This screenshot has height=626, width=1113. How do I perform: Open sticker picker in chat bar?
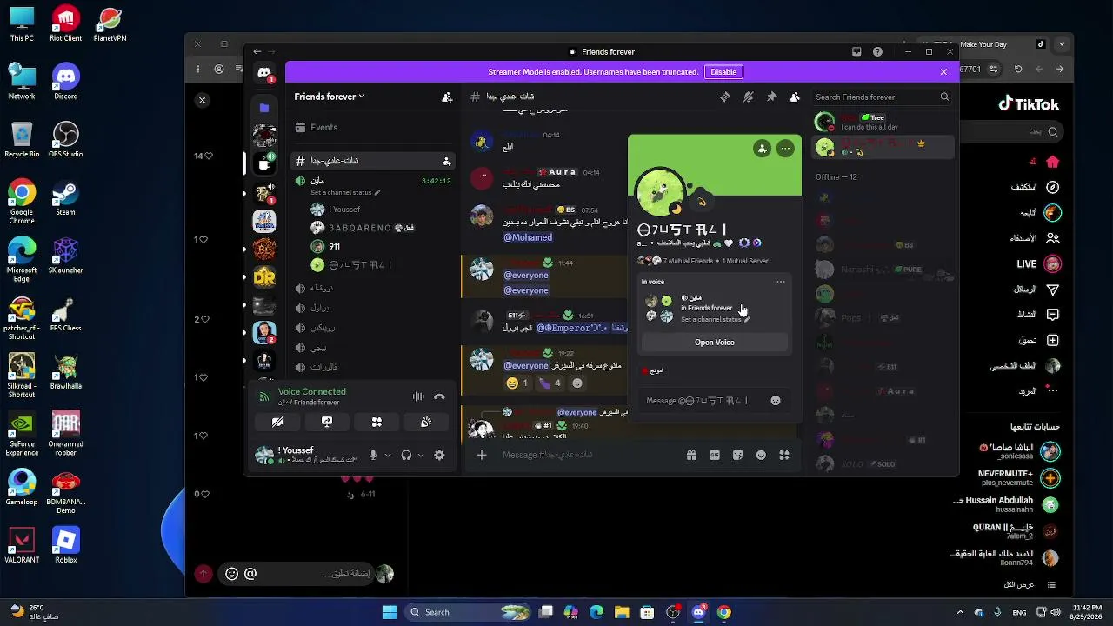tap(738, 455)
